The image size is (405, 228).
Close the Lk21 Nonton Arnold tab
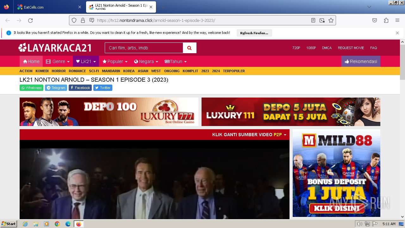pyautogui.click(x=151, y=7)
